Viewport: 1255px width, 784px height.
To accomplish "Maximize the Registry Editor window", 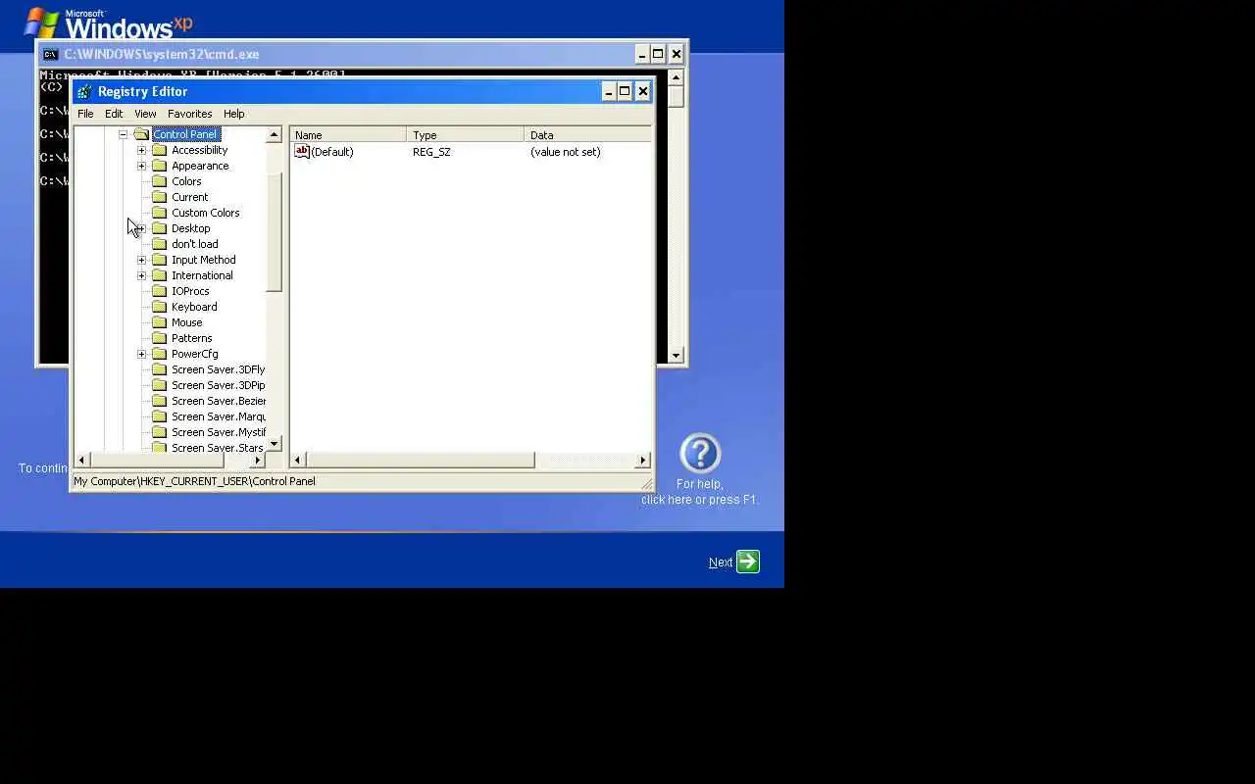I will click(x=625, y=91).
